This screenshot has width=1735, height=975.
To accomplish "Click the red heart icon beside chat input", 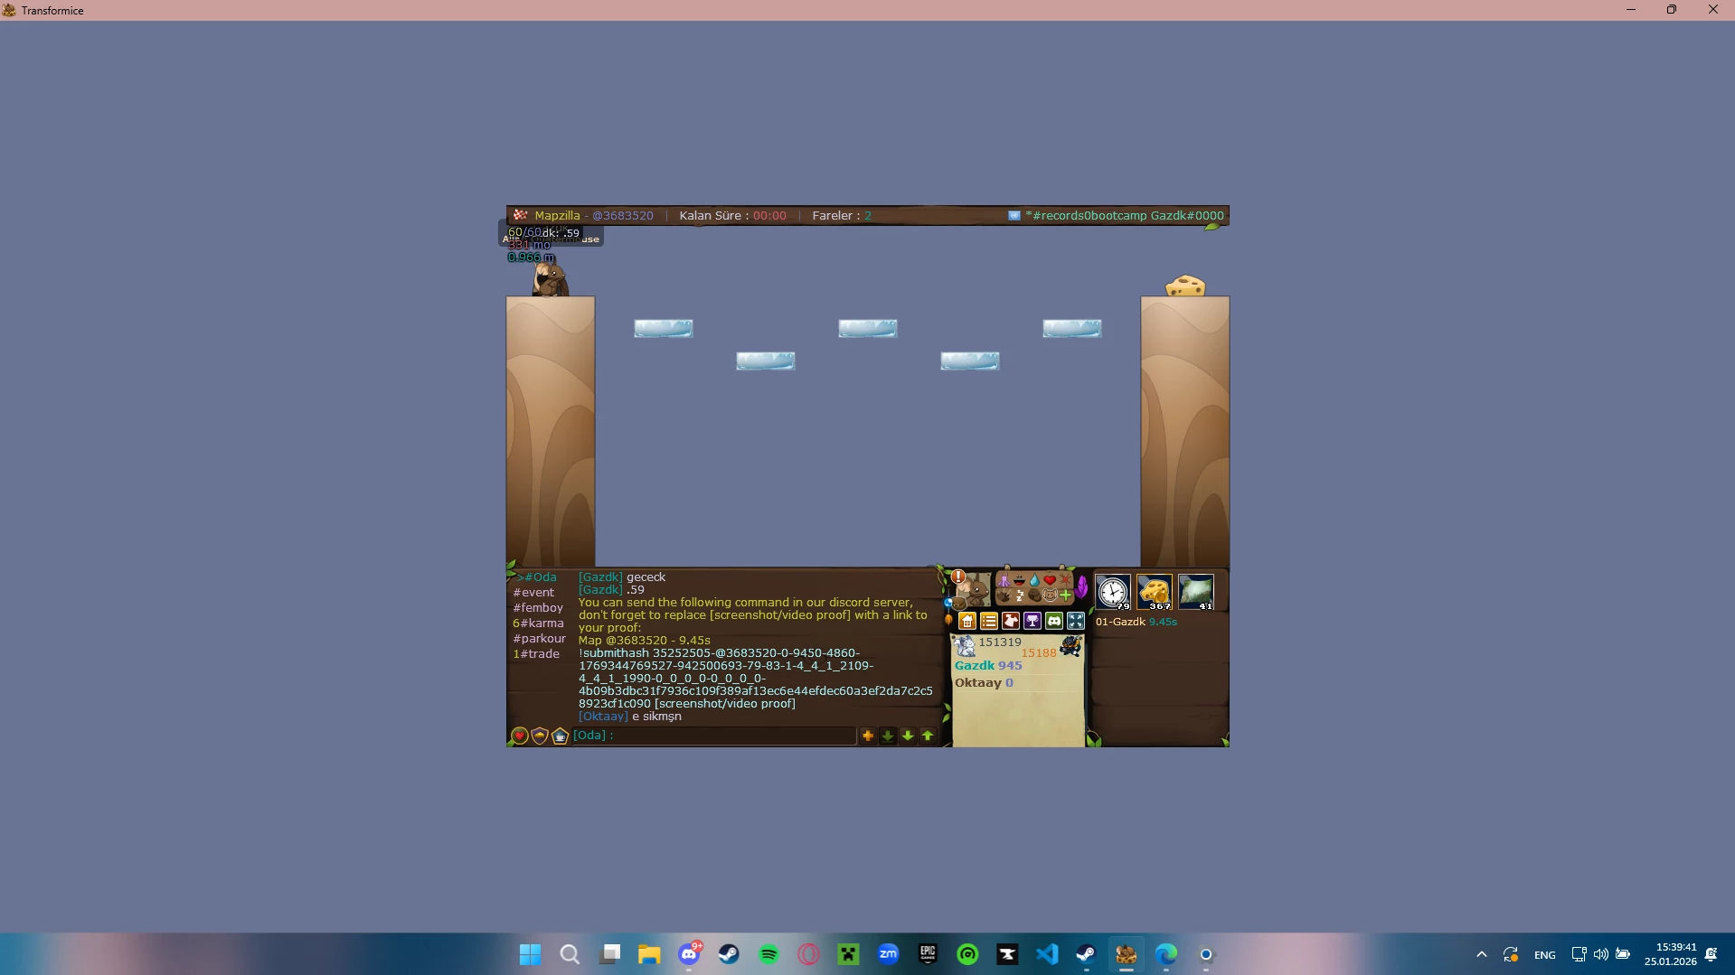I will pos(520,736).
